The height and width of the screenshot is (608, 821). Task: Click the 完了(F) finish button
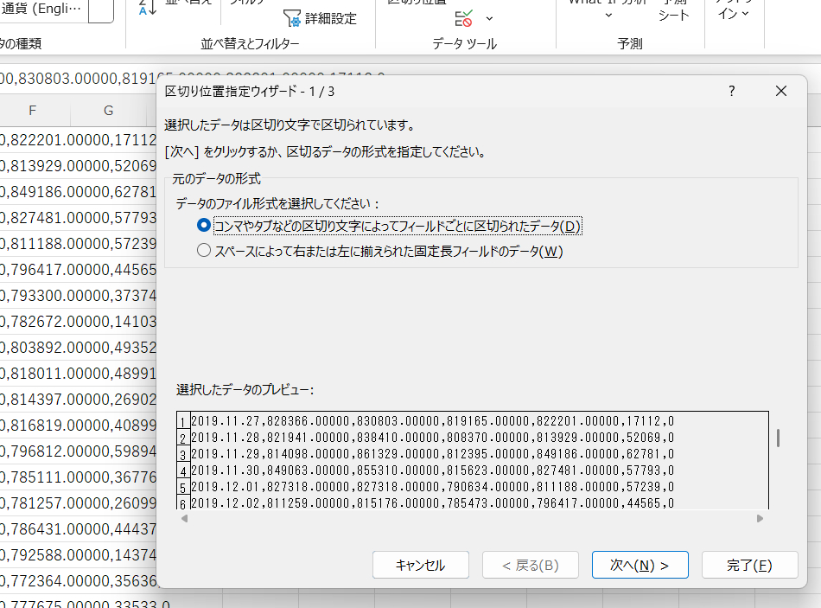(750, 565)
